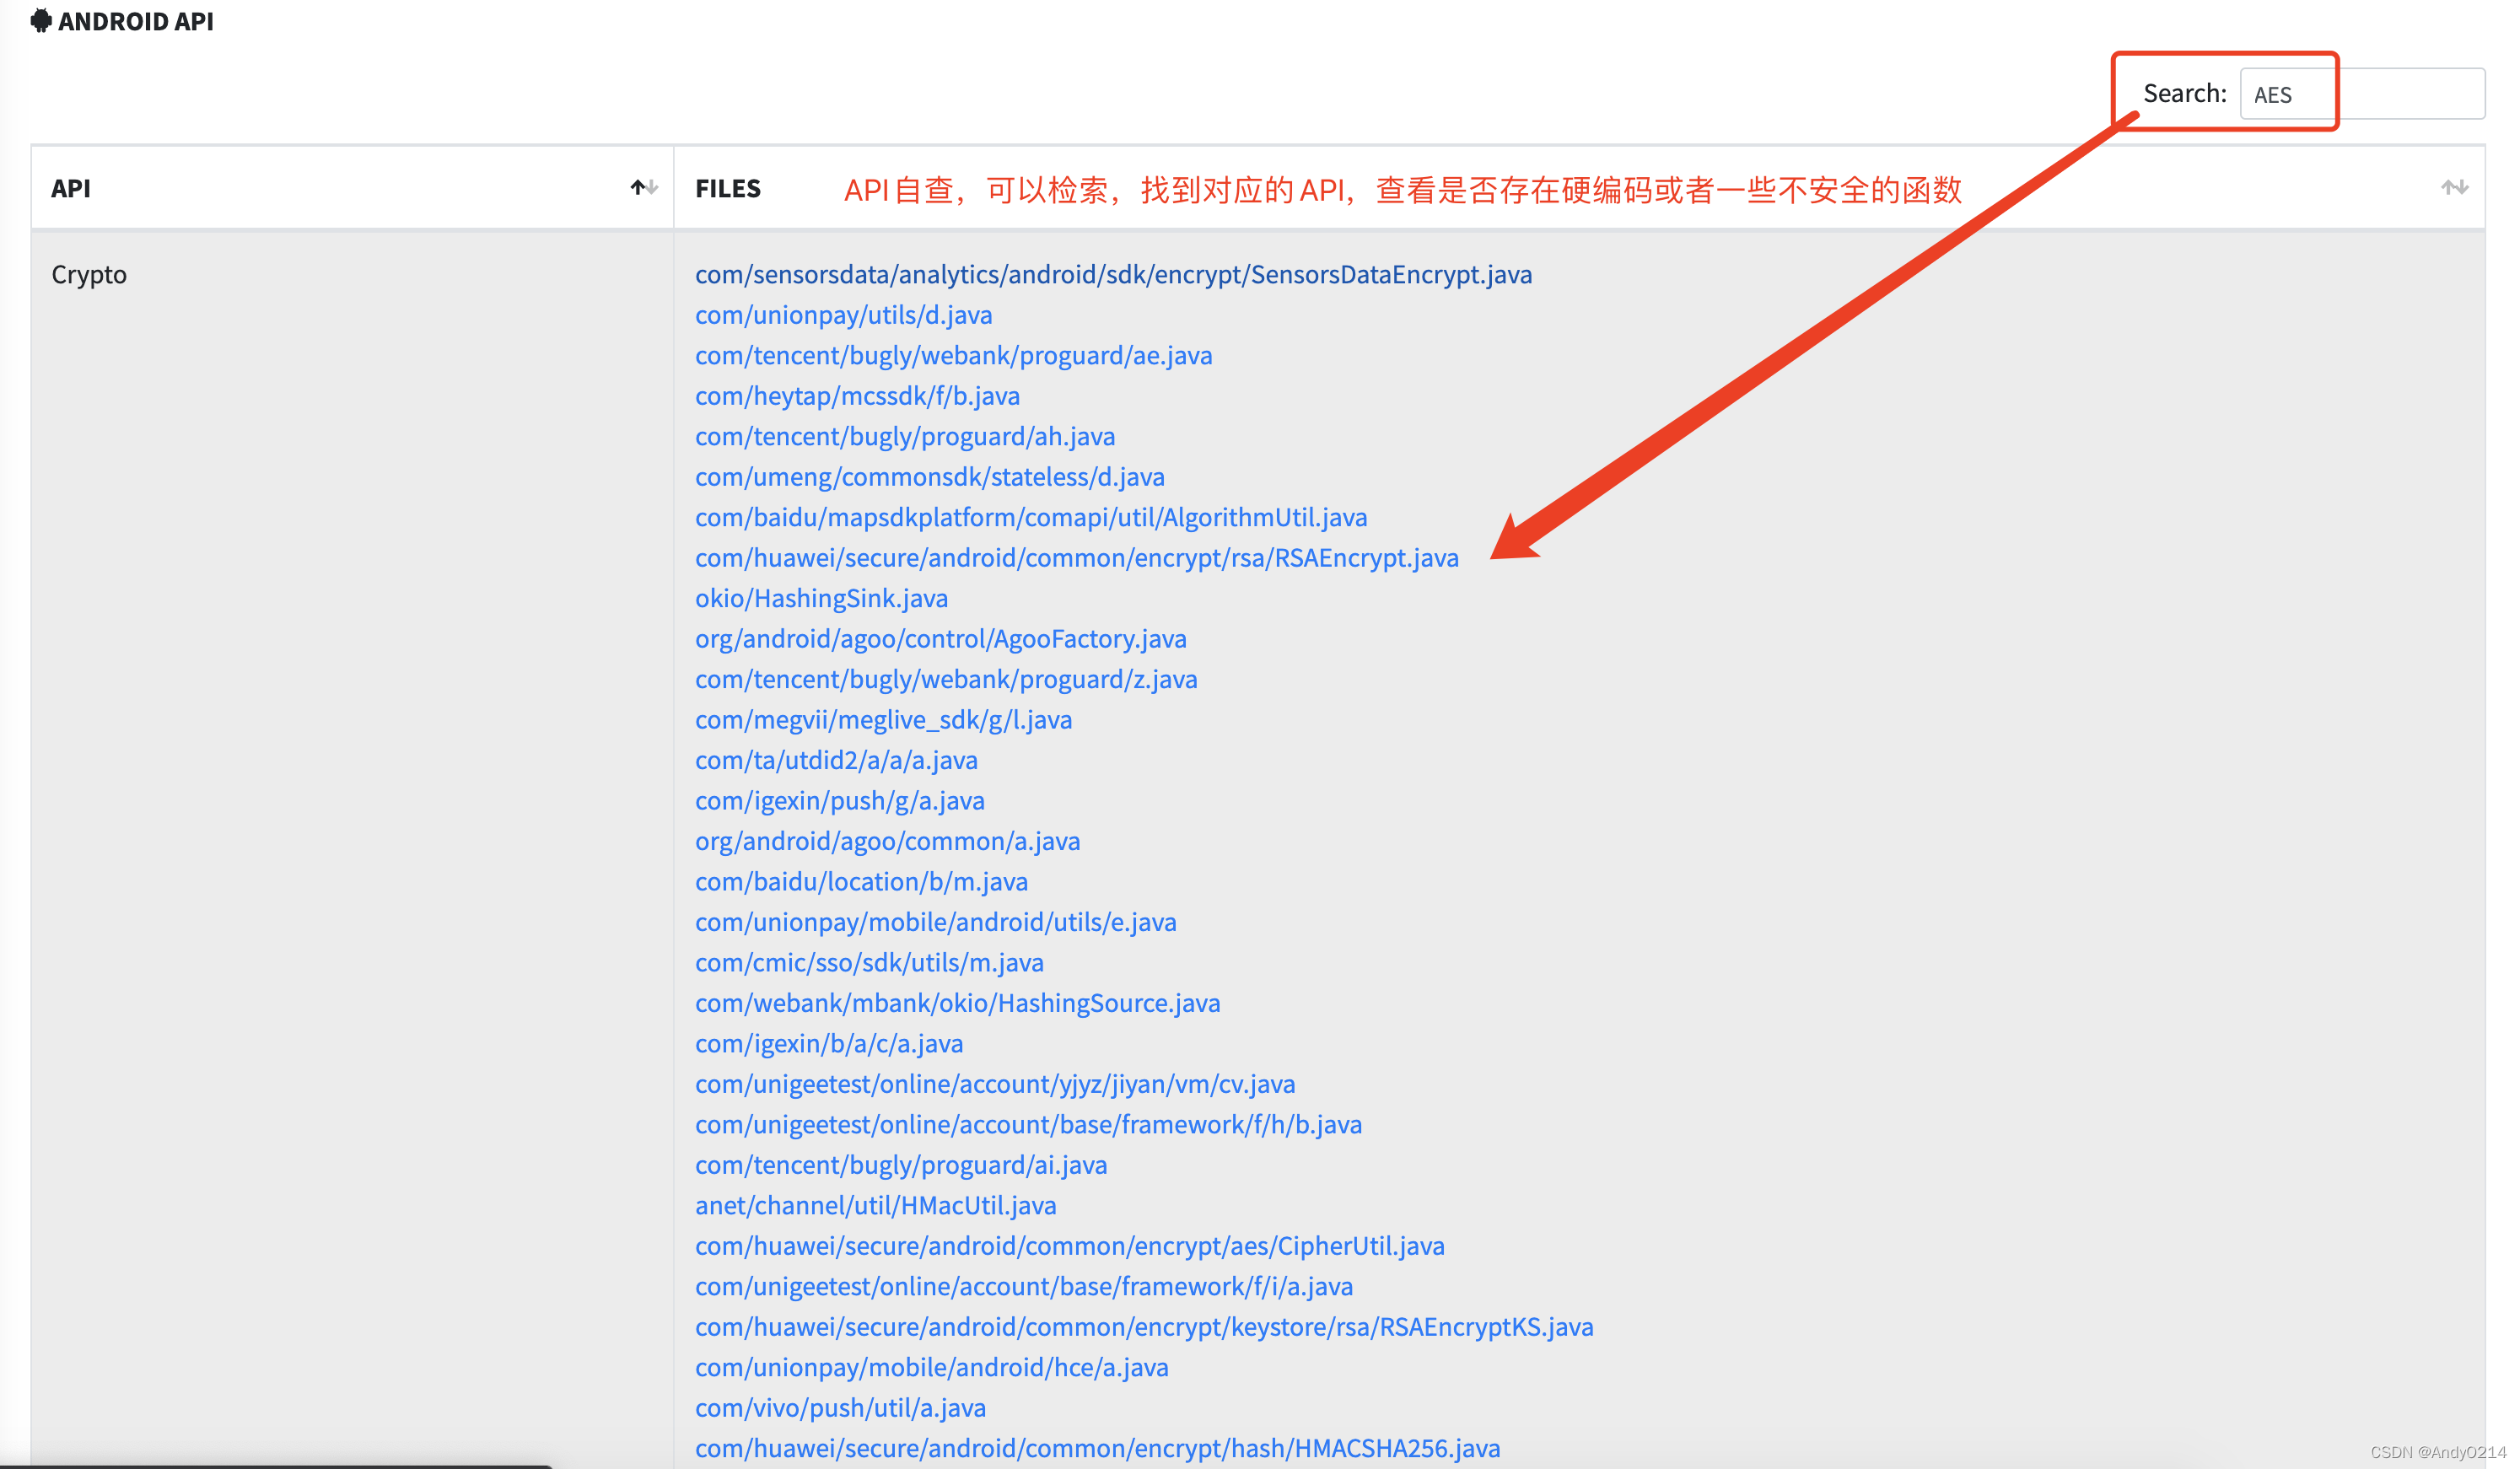Open com/heytap/mcssdk/f/b.java link
Viewport: 2520px width, 1469px height.
[x=857, y=396]
